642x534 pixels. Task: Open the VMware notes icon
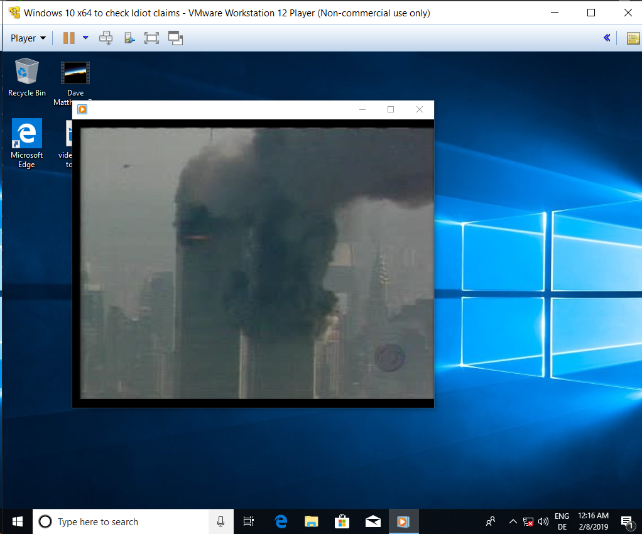(633, 38)
